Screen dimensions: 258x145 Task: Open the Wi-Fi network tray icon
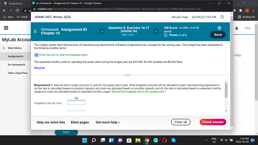(x=222, y=140)
